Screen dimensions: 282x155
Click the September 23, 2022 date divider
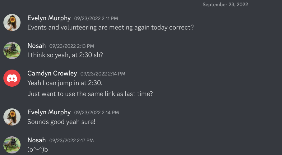pos(225,5)
